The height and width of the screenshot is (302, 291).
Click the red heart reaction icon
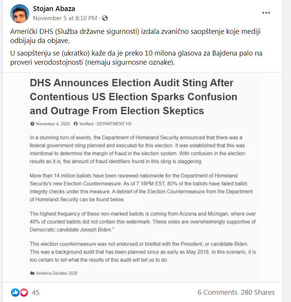coord(24,292)
